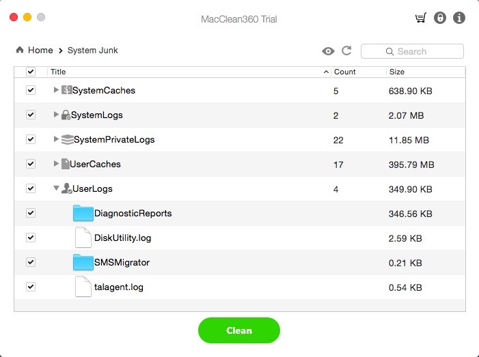Viewport: 479px width, 357px height.
Task: Uncheck the SMSMigrator checkbox
Action: tap(31, 262)
